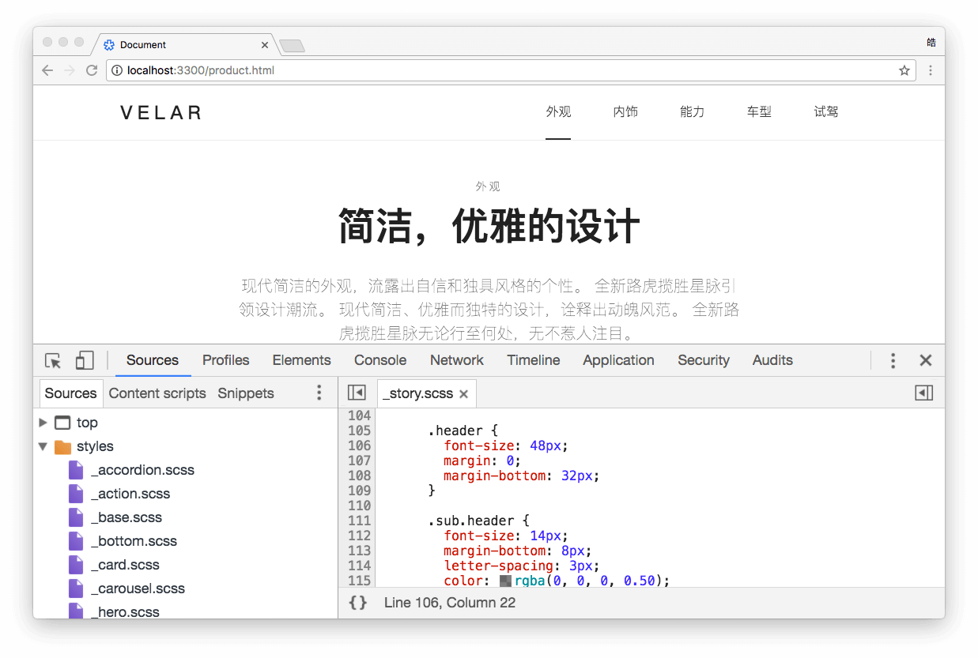Go to 车型 nav link

(759, 112)
